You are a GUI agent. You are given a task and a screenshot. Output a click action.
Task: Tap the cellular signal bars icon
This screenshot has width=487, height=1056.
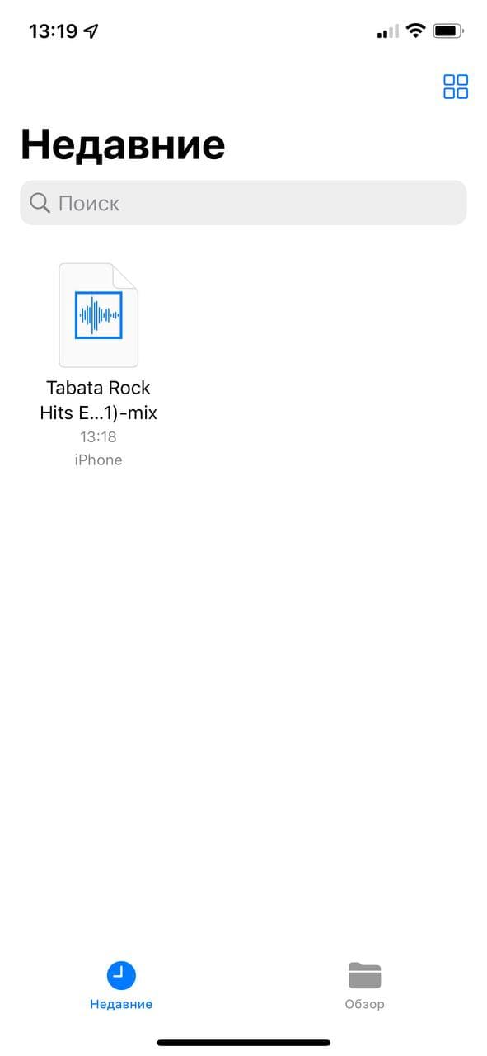coord(387,32)
